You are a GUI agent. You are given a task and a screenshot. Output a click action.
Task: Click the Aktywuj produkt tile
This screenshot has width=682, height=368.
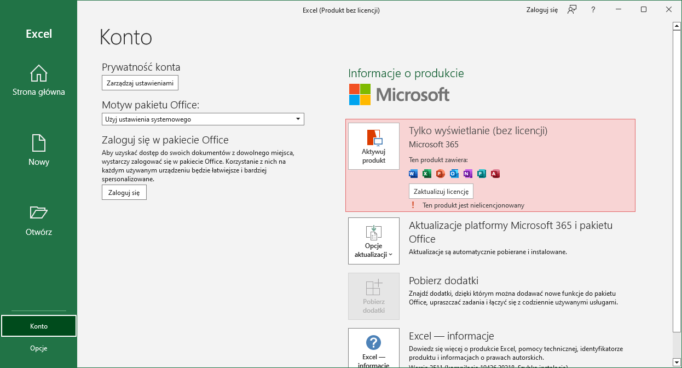point(374,146)
